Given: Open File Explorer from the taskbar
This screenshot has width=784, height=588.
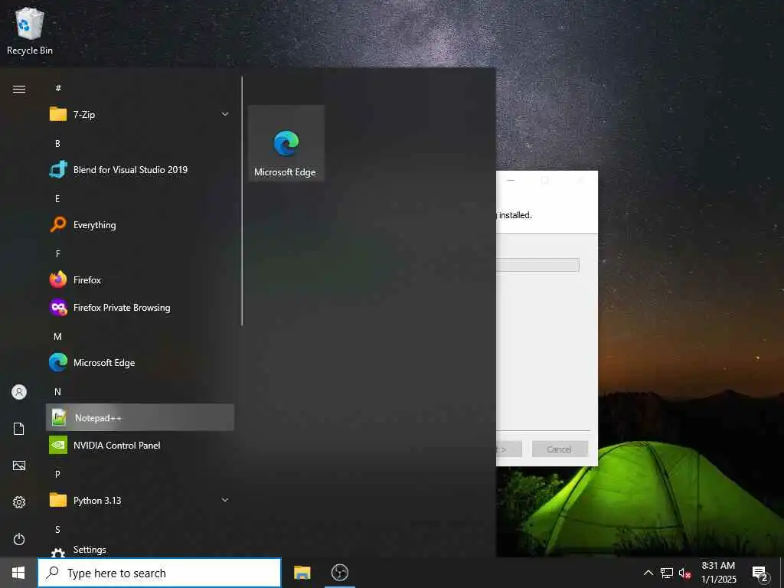Looking at the screenshot, I should coord(302,573).
